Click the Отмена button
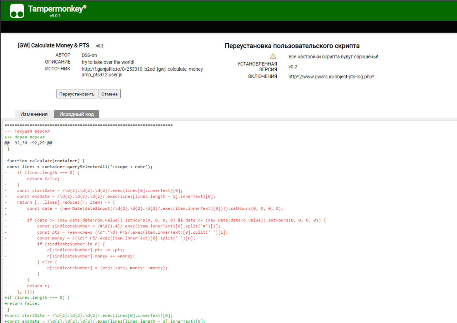The width and height of the screenshot is (457, 323). 110,94
